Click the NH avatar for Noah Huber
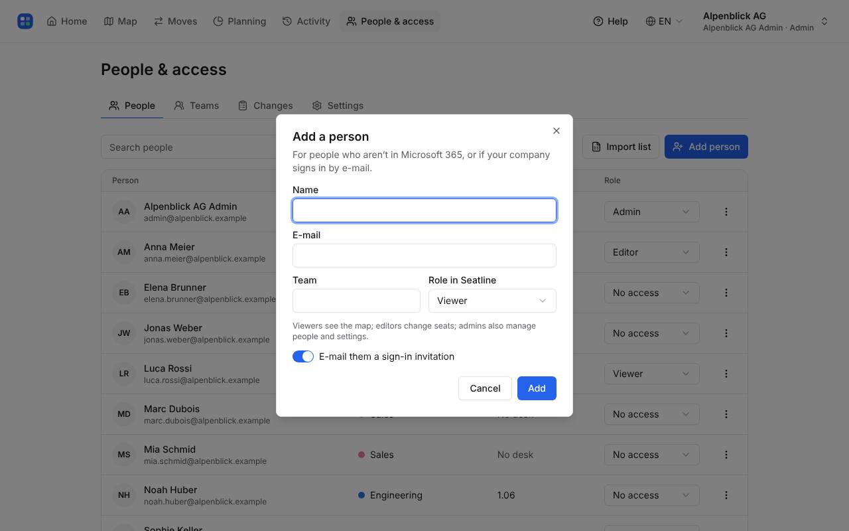Viewport: 849px width, 531px height. [124, 495]
